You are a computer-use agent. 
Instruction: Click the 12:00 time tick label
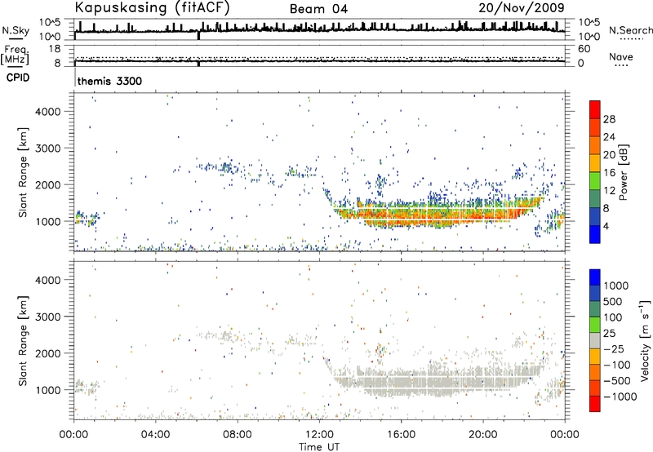pos(319,435)
